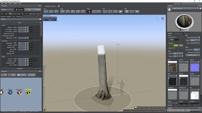202x113 pixels.
Task: Switch to the Forces properties tab
Action: (14, 14)
